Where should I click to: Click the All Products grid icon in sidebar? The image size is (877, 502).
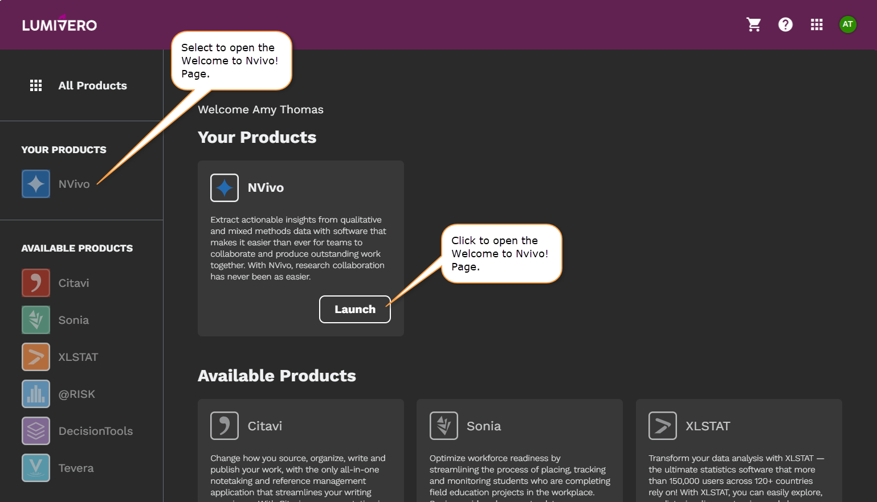point(36,85)
